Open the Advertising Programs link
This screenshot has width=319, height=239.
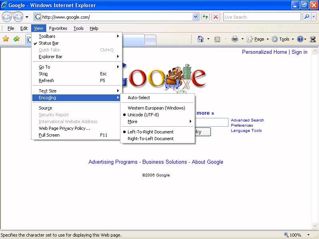tap(113, 162)
